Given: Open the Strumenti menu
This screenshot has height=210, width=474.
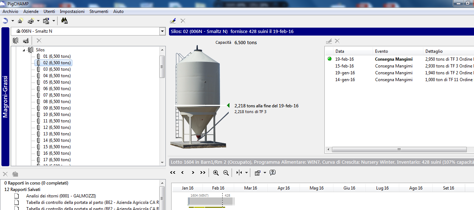Looking at the screenshot, I should pos(99,11).
